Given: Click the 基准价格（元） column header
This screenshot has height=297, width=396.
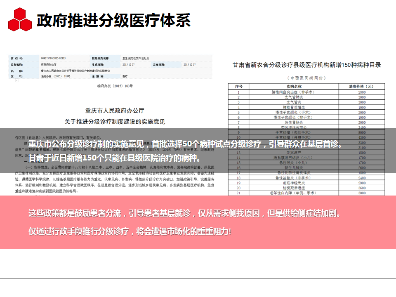Looking at the screenshot, I should click(361, 87).
